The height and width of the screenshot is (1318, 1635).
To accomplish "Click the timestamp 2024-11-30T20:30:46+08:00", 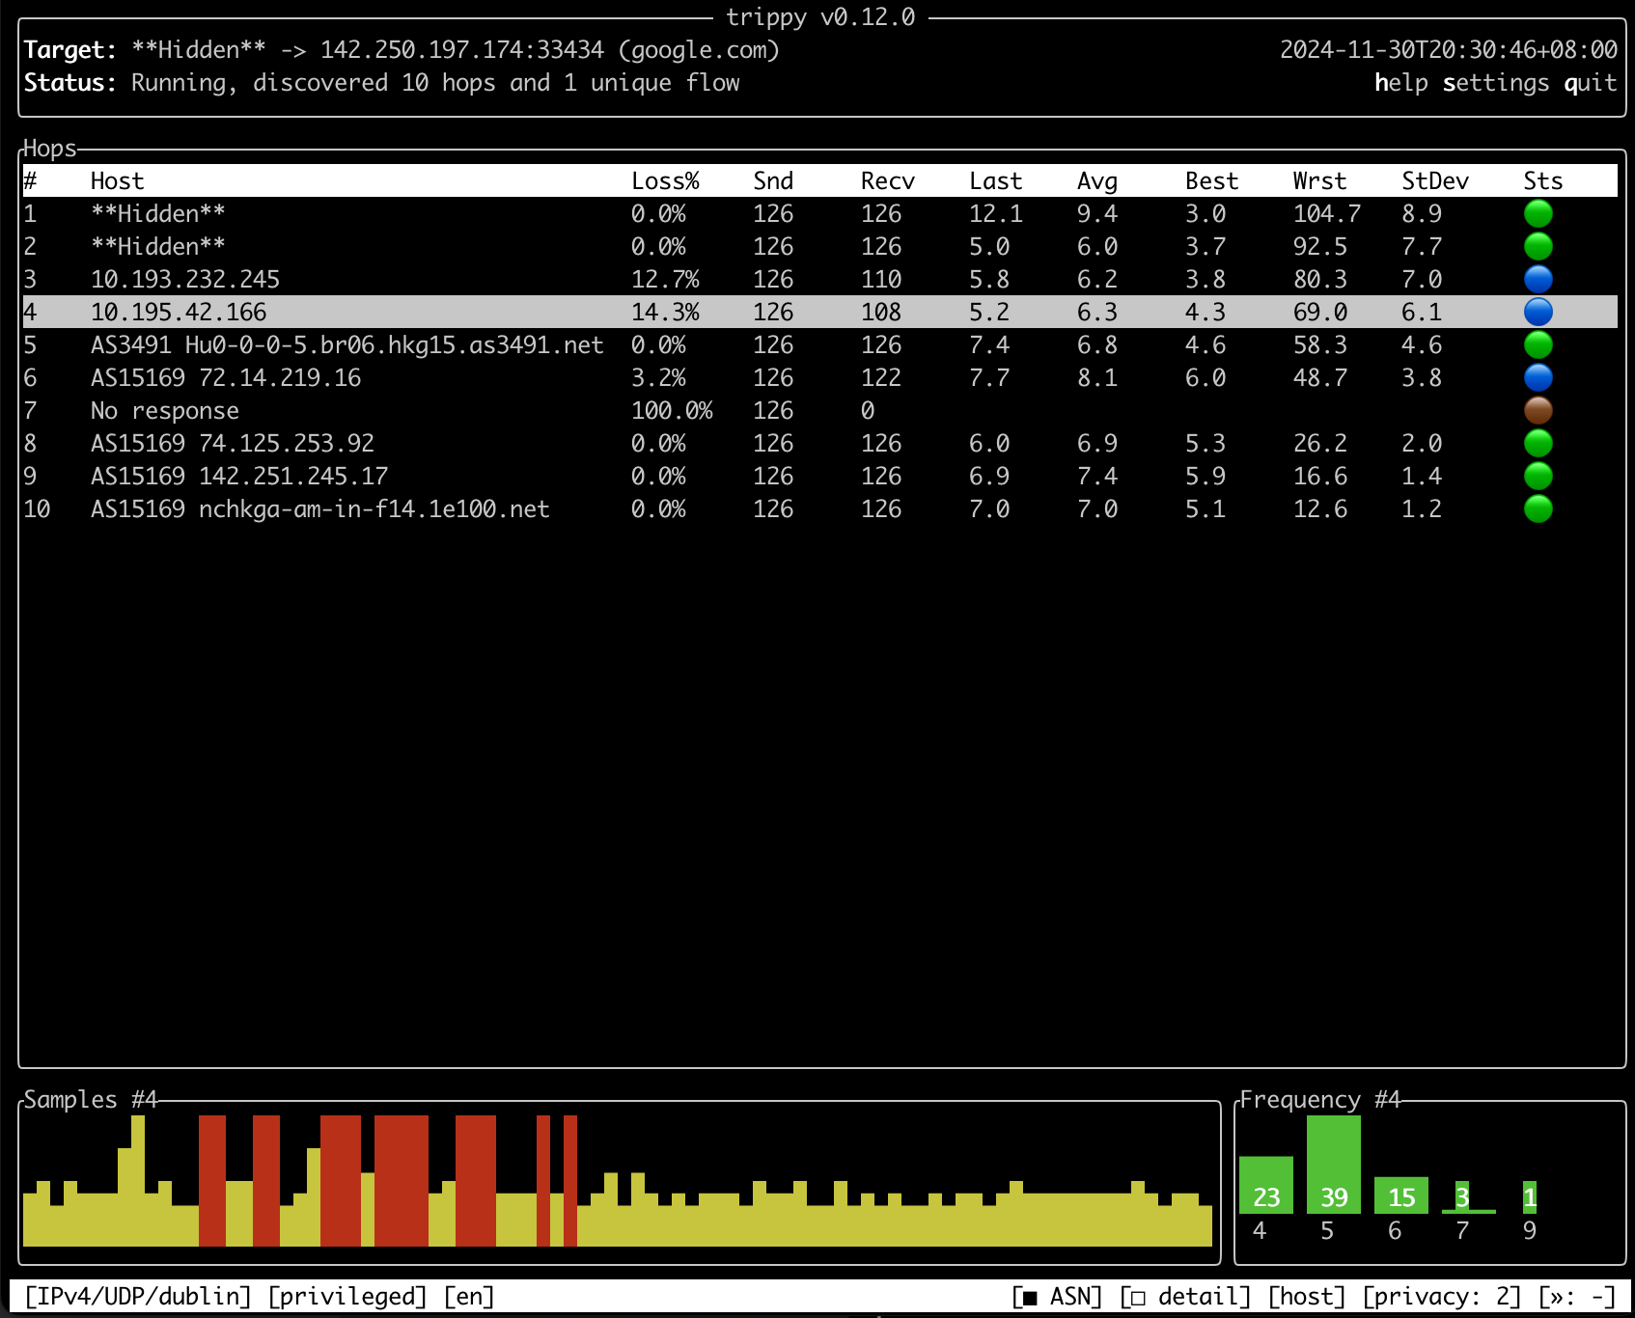I will coord(1449,49).
